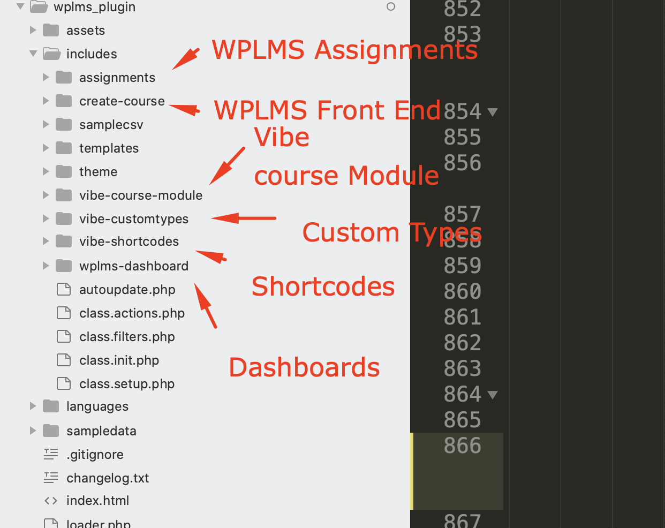Screen dimensions: 665x528
Task: Click line number 860 in the gutter
Action: 463,292
